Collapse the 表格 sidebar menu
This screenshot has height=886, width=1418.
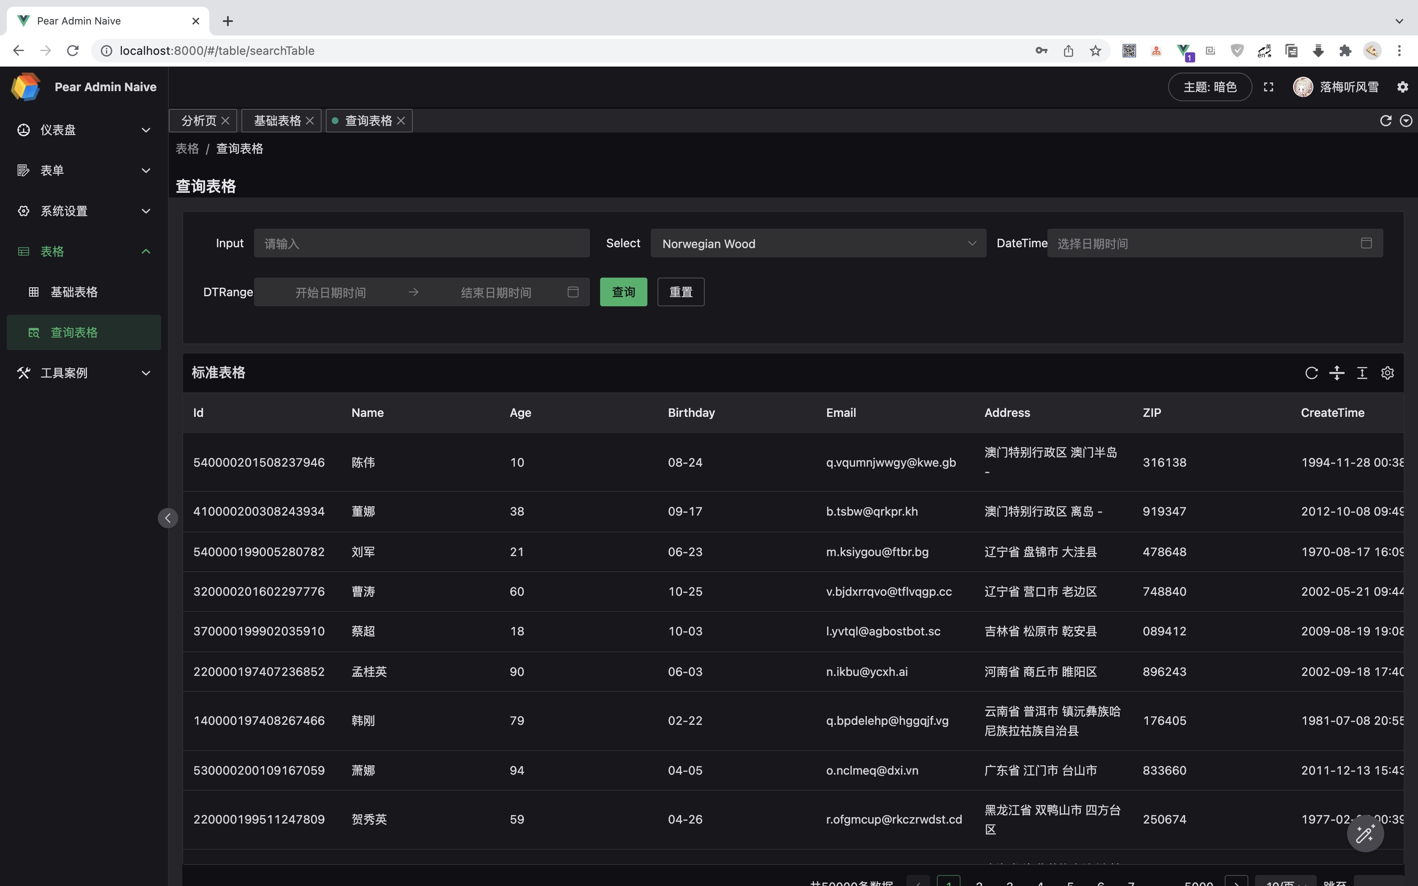click(x=84, y=252)
